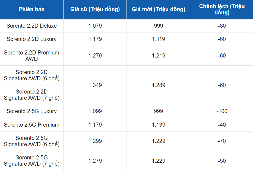The image size is (253, 170).
Task: Select the Chênh lệch (Triệu đồng) header
Action: [x=222, y=9]
